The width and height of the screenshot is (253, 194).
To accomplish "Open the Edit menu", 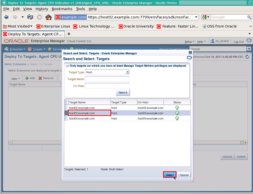I will pos(16,9).
